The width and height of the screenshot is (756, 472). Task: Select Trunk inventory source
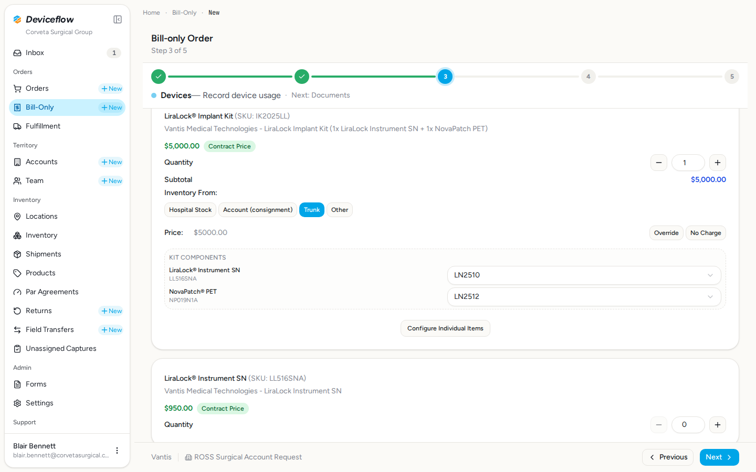[312, 210]
